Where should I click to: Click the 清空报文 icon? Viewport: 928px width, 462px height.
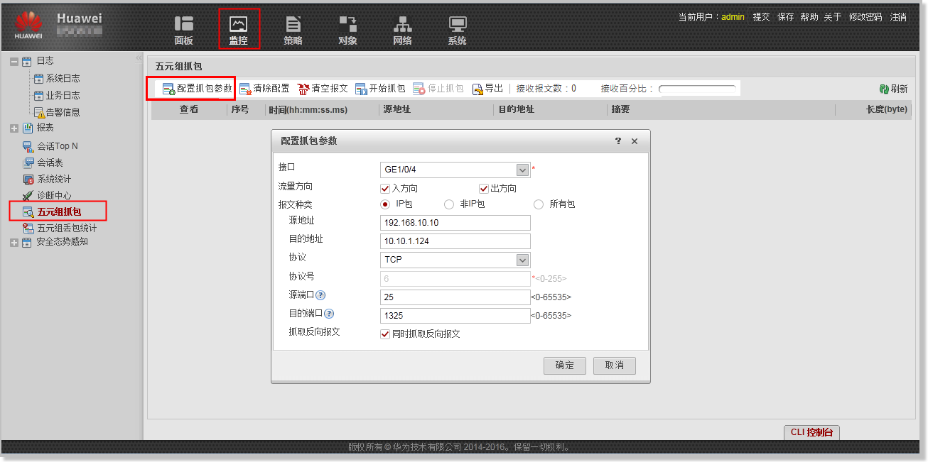tap(303, 89)
